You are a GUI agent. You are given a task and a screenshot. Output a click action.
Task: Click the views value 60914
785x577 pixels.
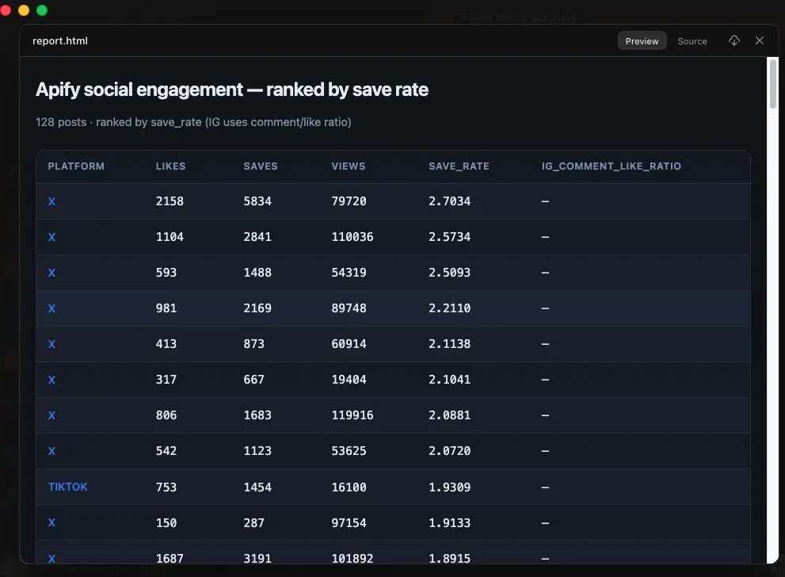click(349, 344)
